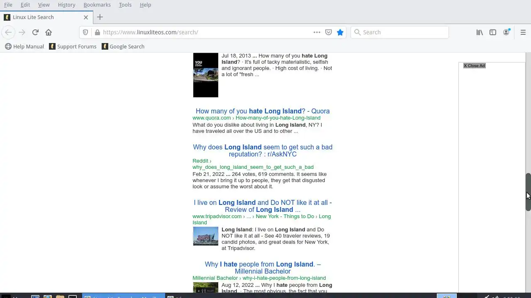Open the File menu
The image size is (531, 298).
pyautogui.click(x=8, y=5)
